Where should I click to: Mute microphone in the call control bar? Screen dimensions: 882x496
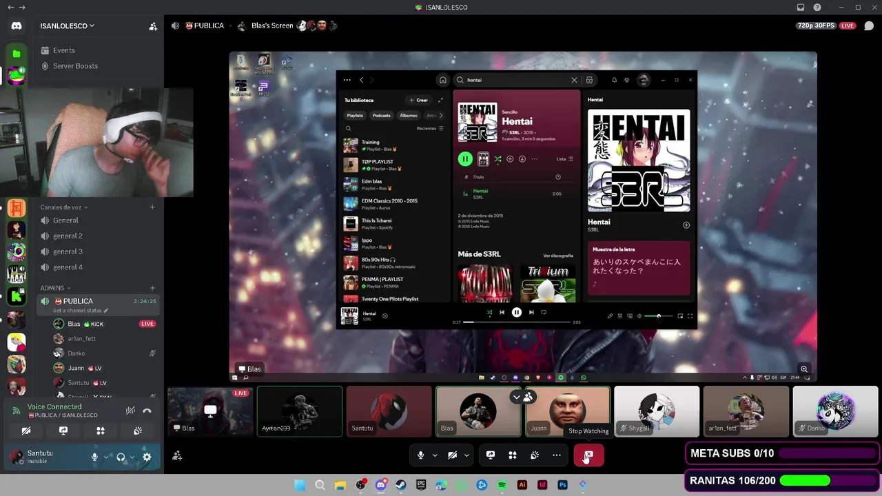[420, 455]
